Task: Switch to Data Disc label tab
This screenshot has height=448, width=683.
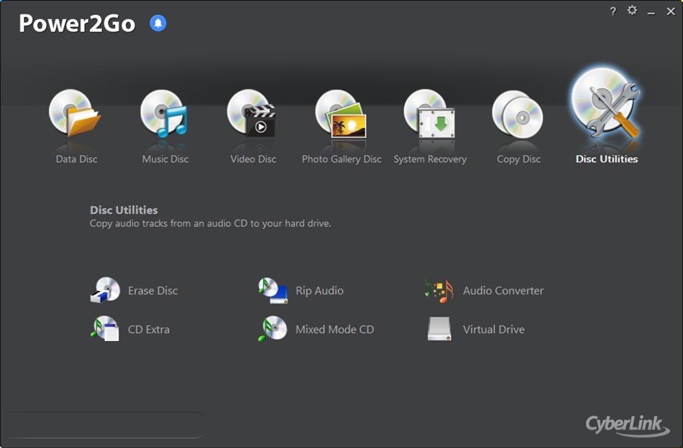Action: click(x=76, y=159)
